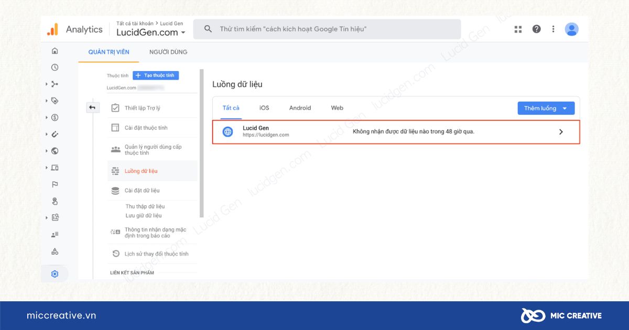629x330 pixels.
Task: Open the Acquisition branch icon in sidebar
Action: coord(55,84)
